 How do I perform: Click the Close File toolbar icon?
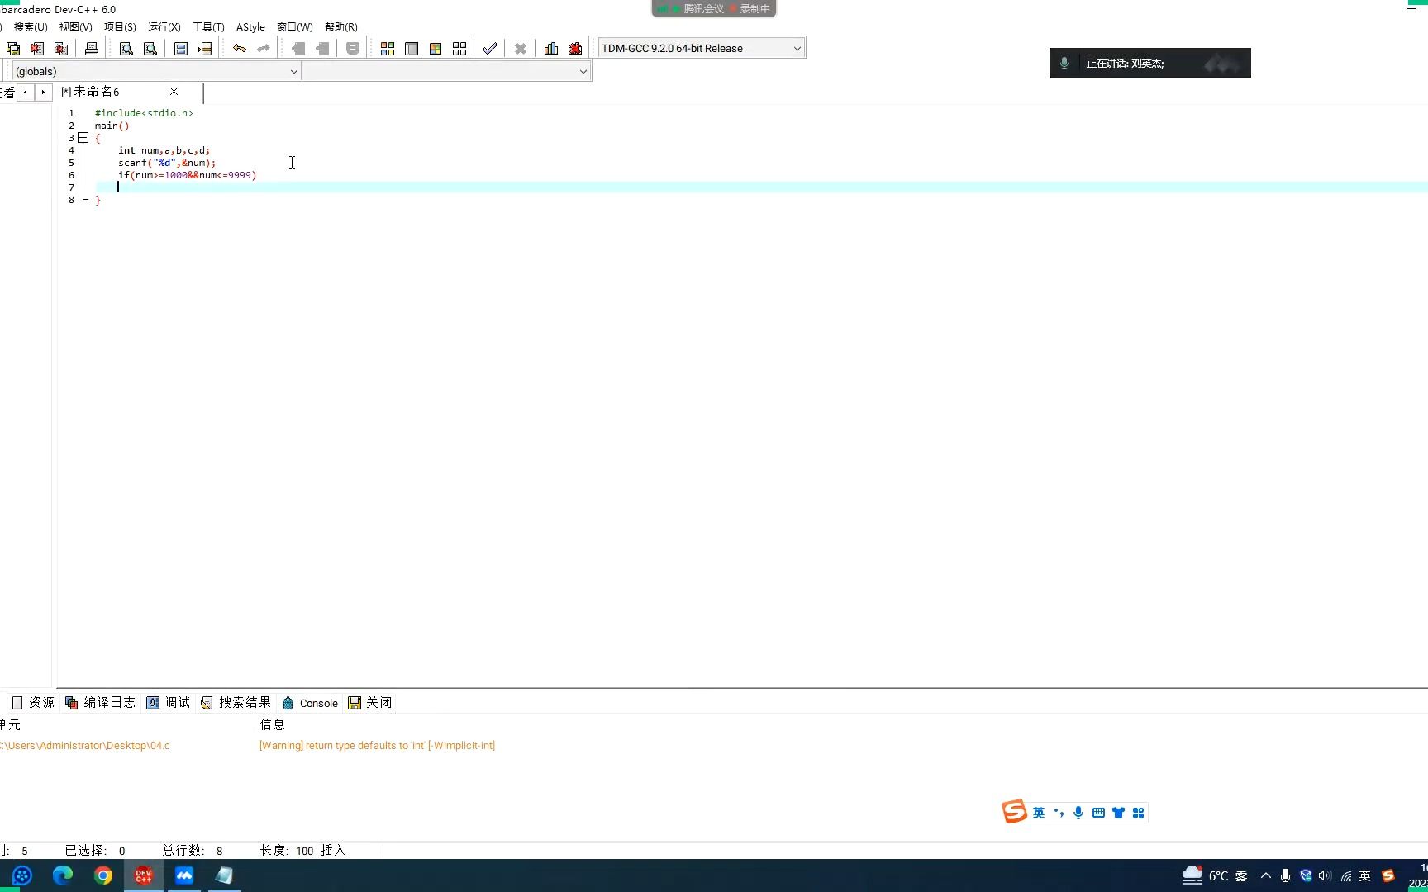[37, 49]
